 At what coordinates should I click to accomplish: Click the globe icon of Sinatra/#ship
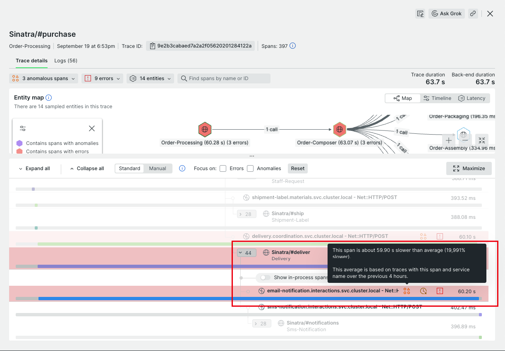coord(266,214)
